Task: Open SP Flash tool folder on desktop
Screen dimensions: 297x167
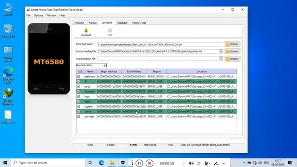Action: point(8,117)
